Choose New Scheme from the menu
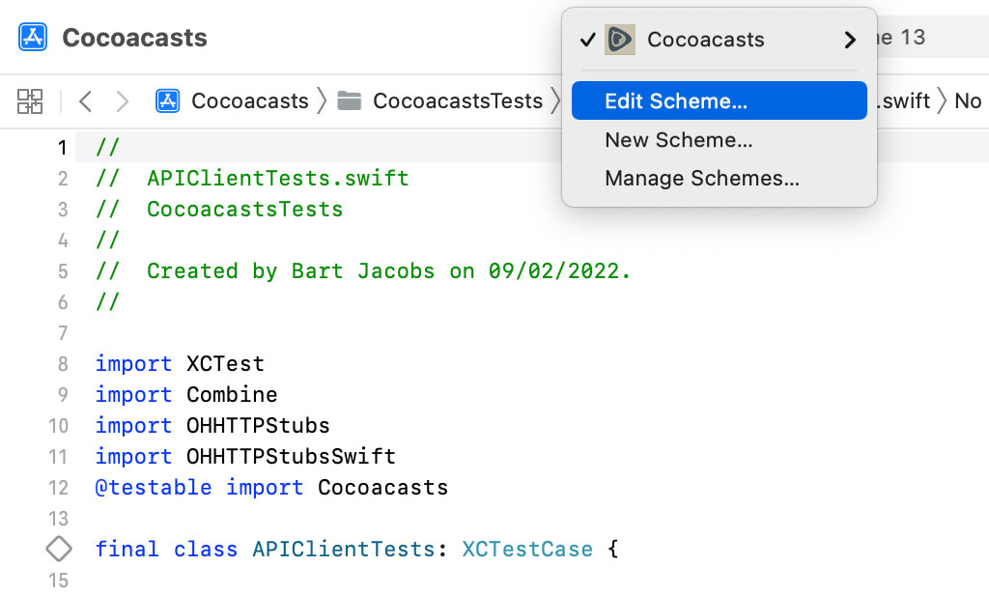 coord(678,140)
